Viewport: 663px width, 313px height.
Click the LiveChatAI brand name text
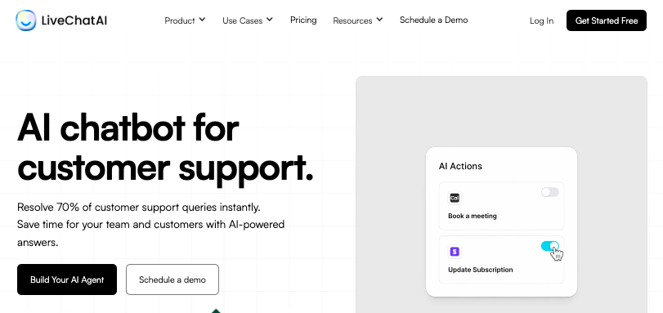point(74,20)
